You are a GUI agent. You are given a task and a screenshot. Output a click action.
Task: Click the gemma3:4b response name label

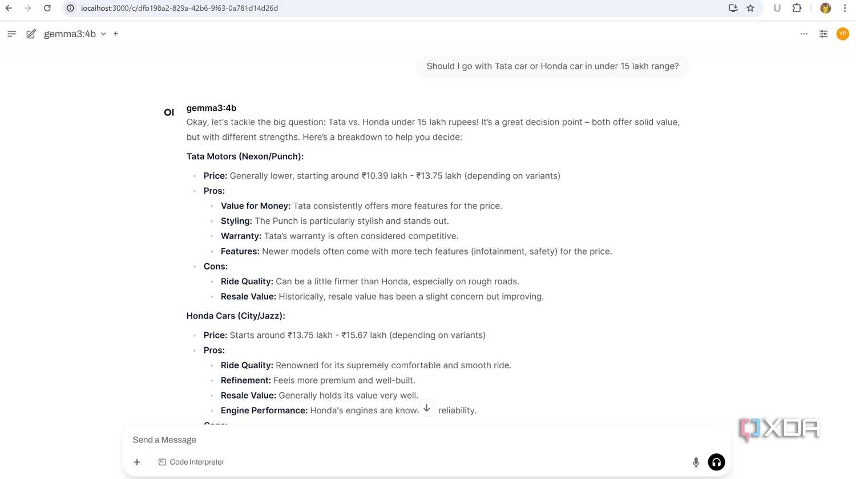(211, 108)
